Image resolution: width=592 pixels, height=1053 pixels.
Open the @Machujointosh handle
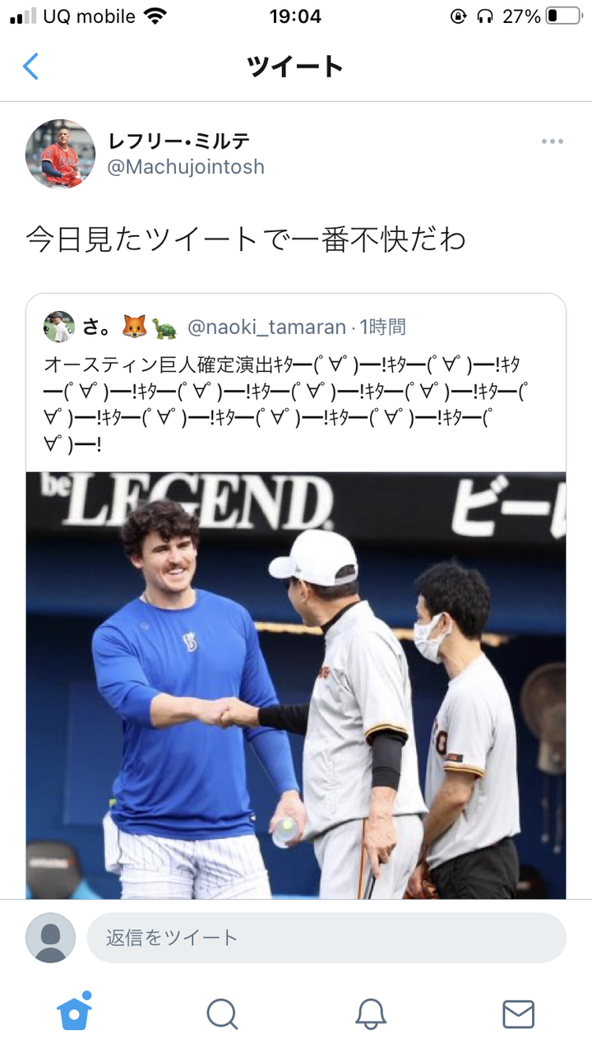point(186,167)
